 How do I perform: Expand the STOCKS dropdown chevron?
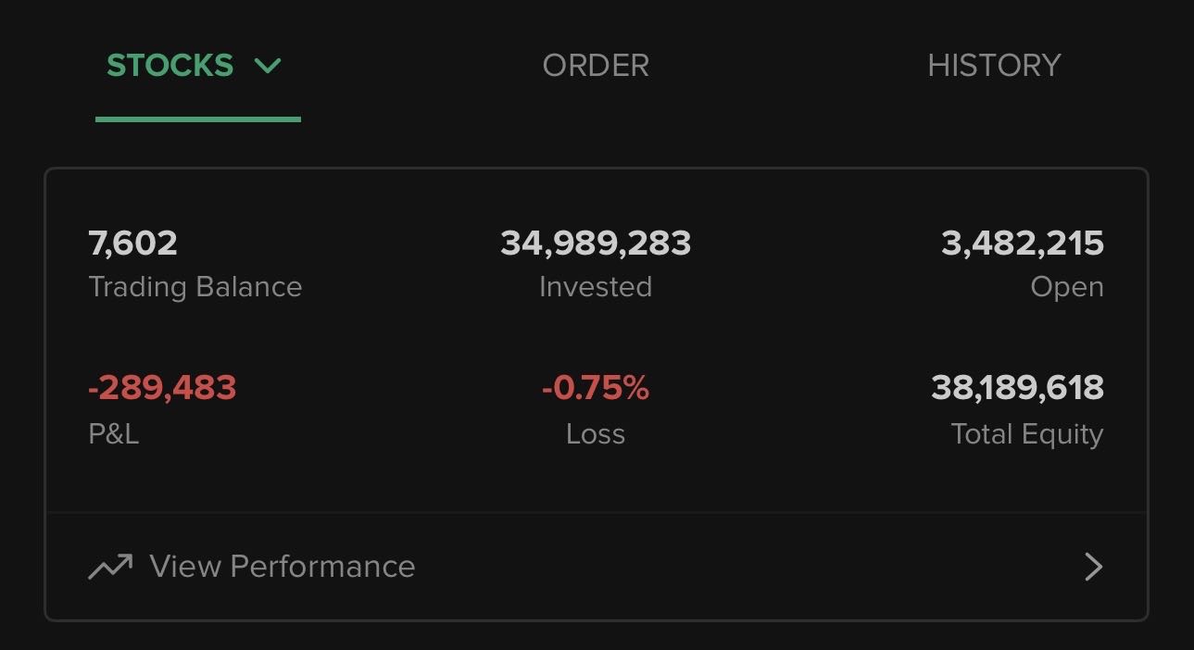point(268,66)
